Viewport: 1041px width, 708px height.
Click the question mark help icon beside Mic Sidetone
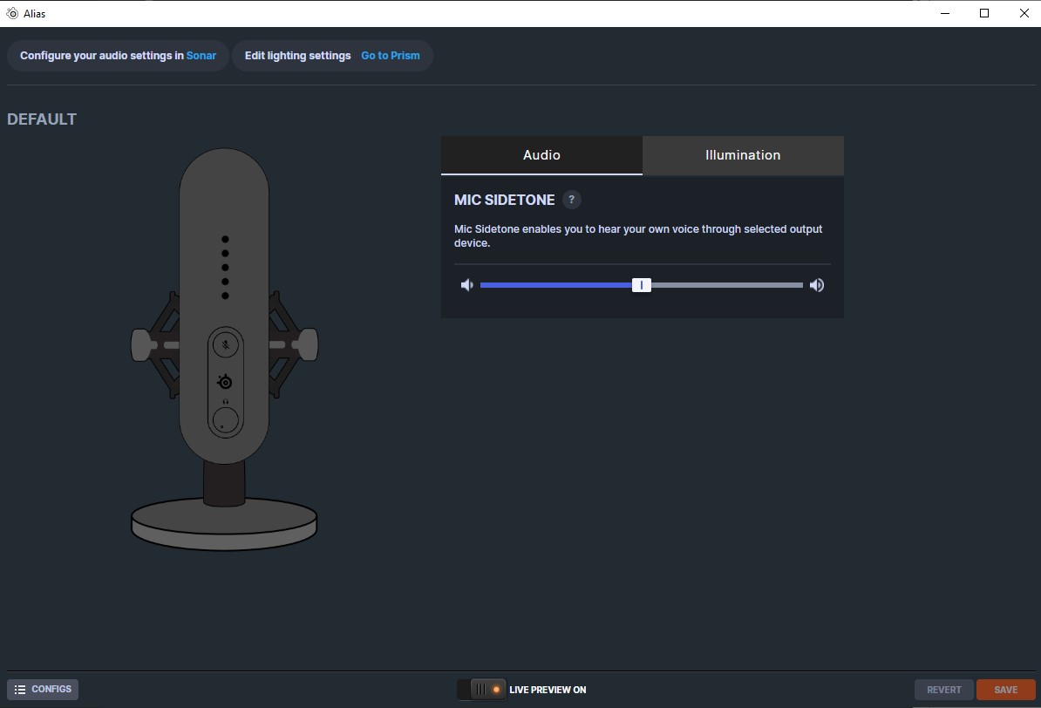coord(571,200)
